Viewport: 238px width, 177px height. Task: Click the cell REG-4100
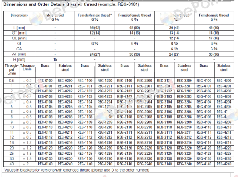pyautogui.click(x=204, y=81)
